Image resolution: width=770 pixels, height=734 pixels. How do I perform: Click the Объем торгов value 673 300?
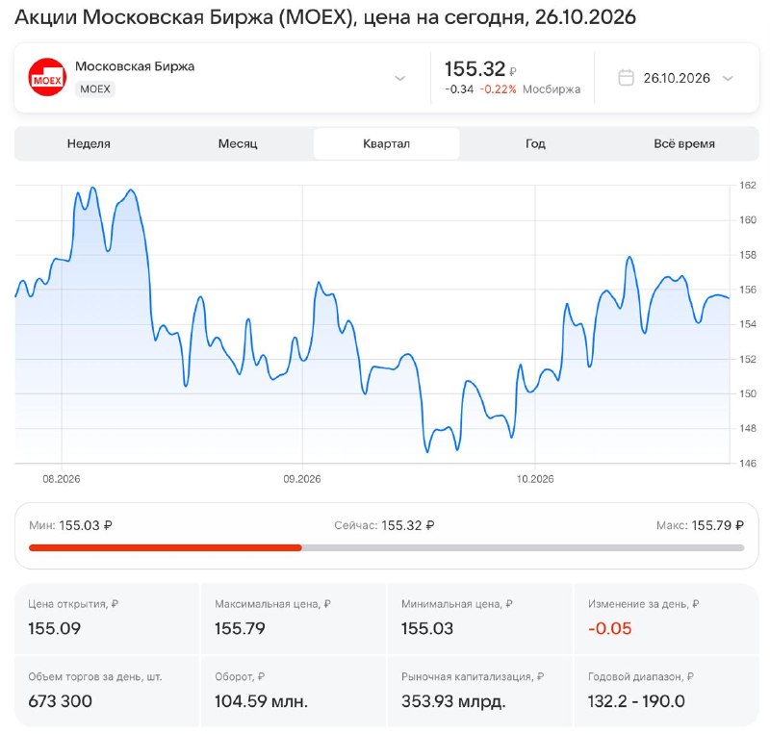pos(60,701)
